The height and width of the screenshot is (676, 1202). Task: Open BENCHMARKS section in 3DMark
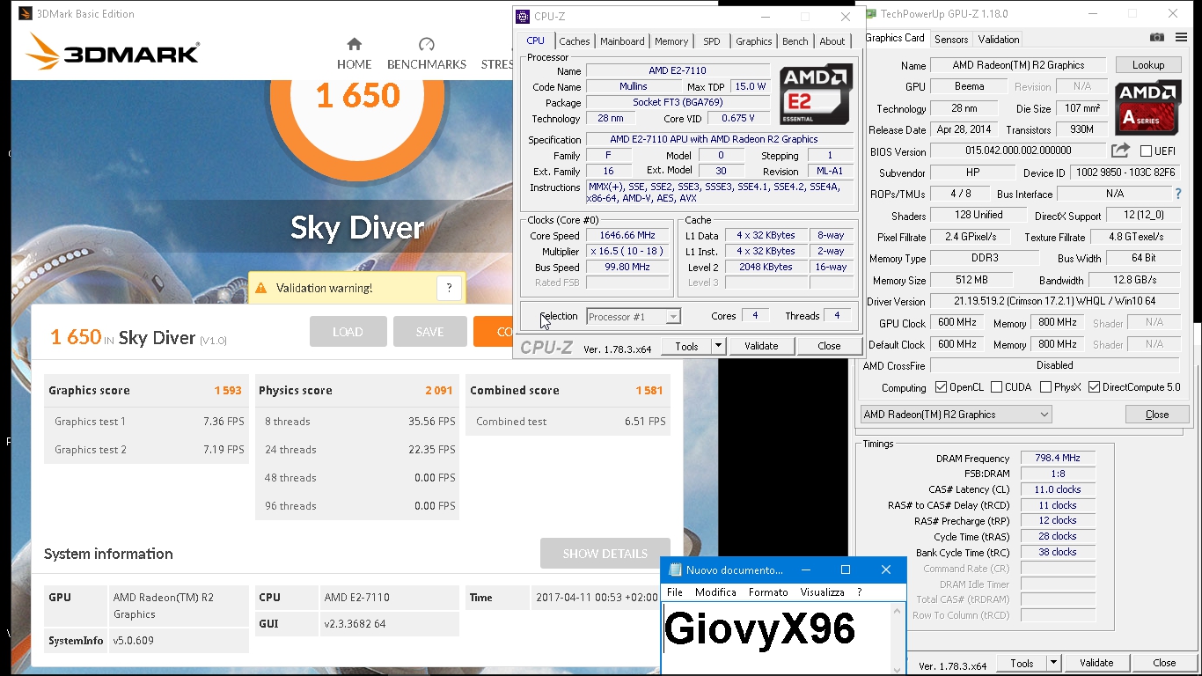[427, 54]
